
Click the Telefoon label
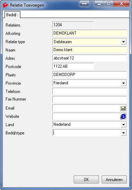pyautogui.click(x=13, y=92)
